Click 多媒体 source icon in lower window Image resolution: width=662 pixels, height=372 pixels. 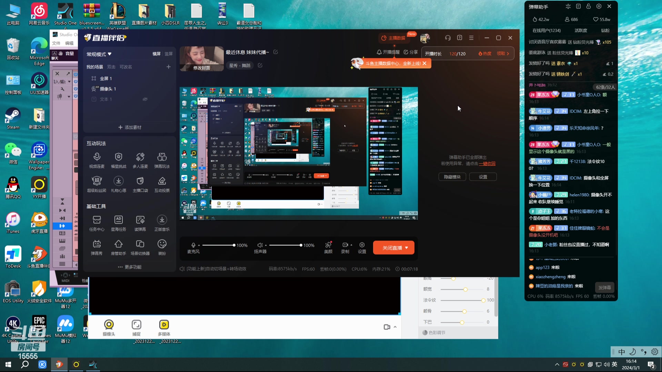pyautogui.click(x=164, y=328)
